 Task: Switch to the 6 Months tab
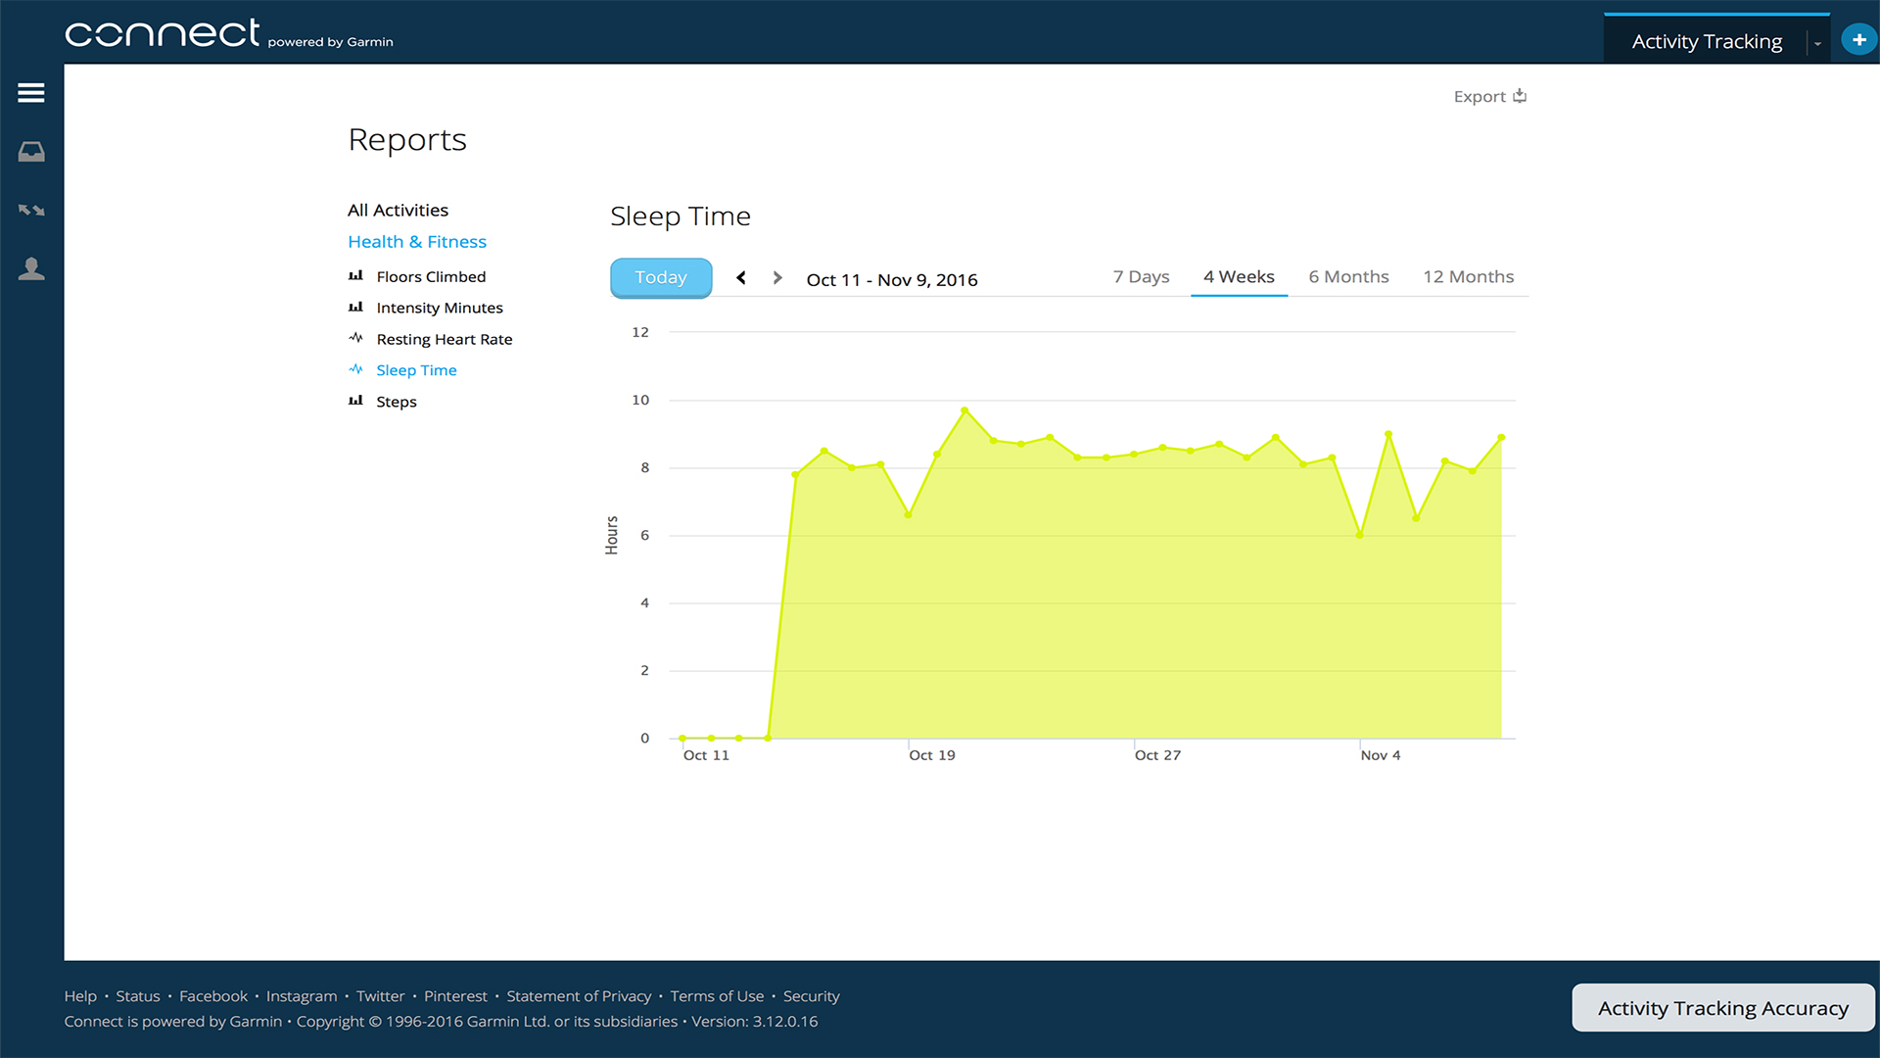point(1348,277)
